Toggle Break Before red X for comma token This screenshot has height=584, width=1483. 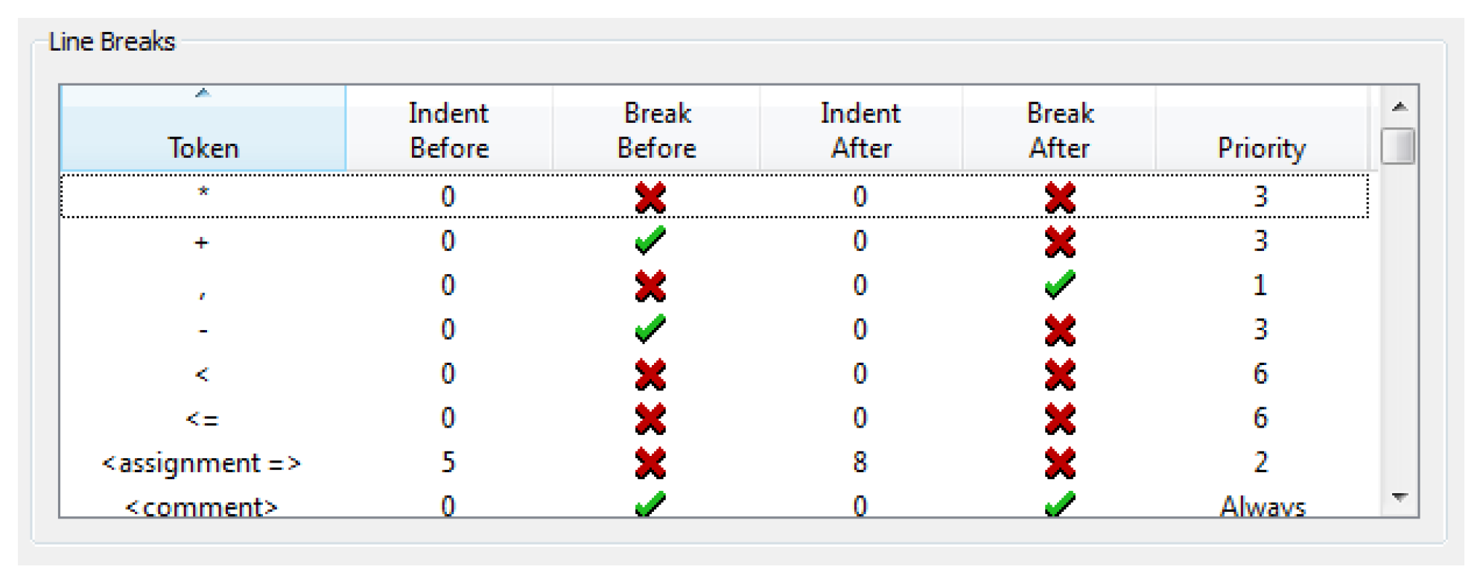(650, 285)
